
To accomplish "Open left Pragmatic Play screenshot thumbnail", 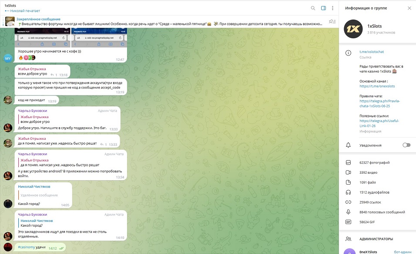I will click(43, 37).
